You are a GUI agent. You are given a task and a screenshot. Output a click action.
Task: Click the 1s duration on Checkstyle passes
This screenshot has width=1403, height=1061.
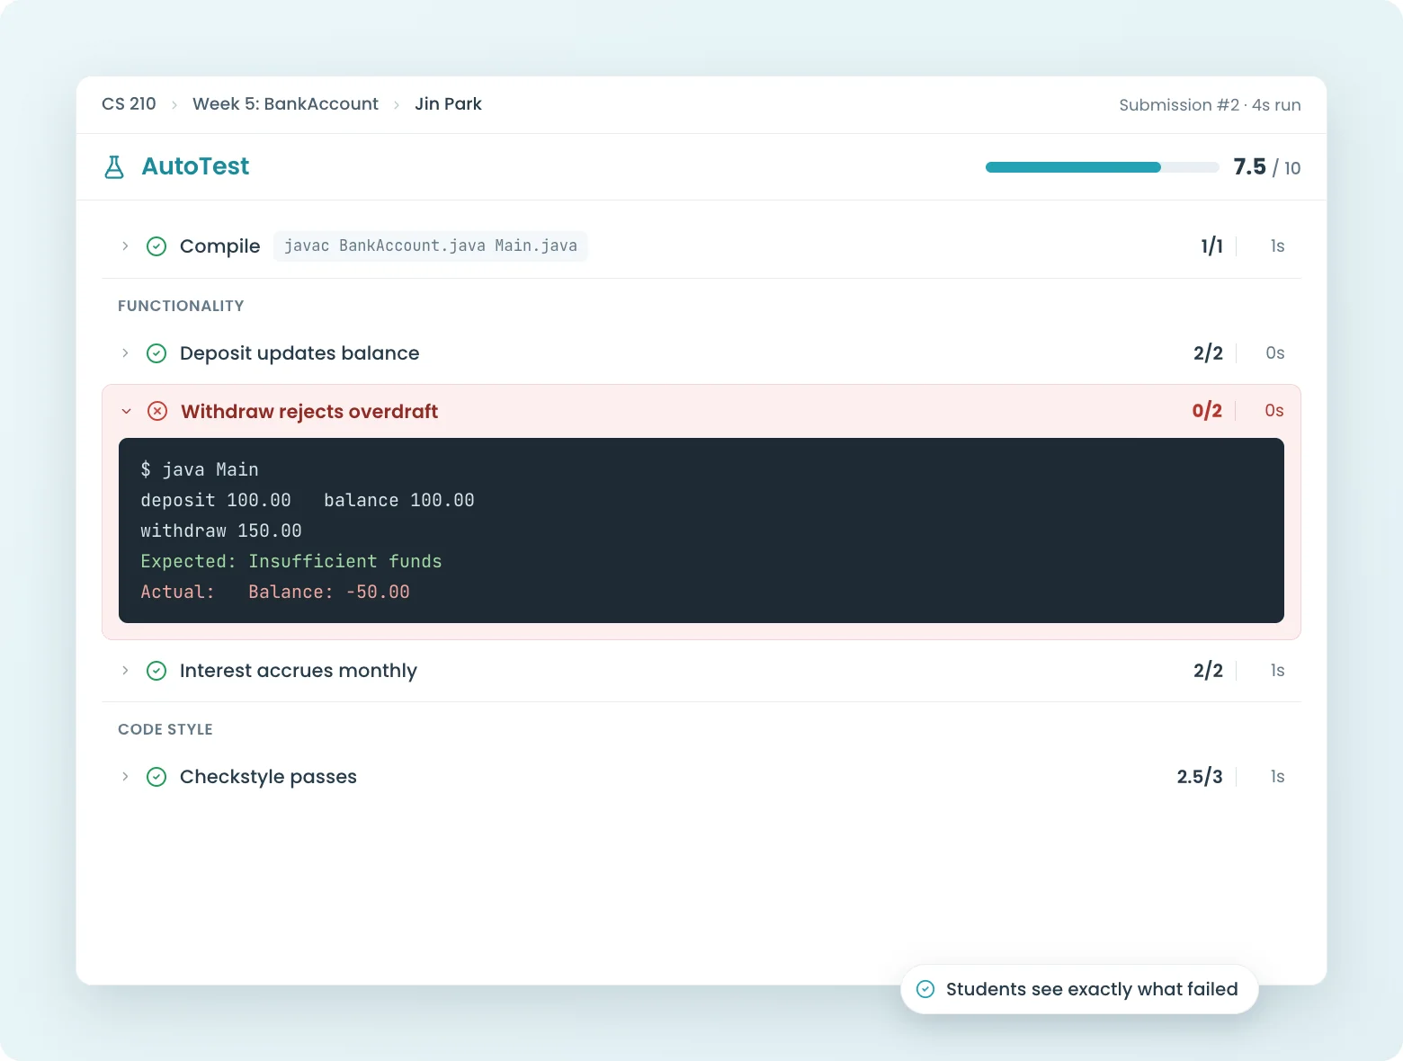point(1277,777)
